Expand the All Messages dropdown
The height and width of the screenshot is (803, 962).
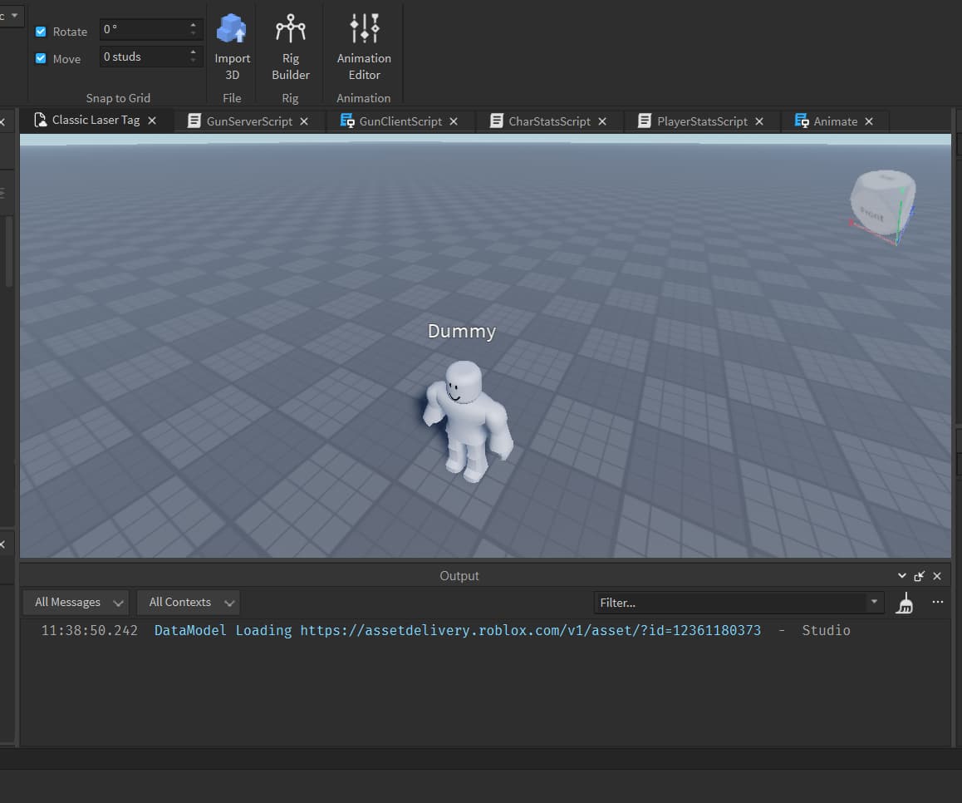[76, 603]
